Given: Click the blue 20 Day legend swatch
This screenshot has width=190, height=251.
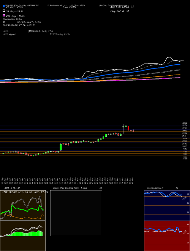Looking at the screenshot, I should pyautogui.click(x=4, y=6).
